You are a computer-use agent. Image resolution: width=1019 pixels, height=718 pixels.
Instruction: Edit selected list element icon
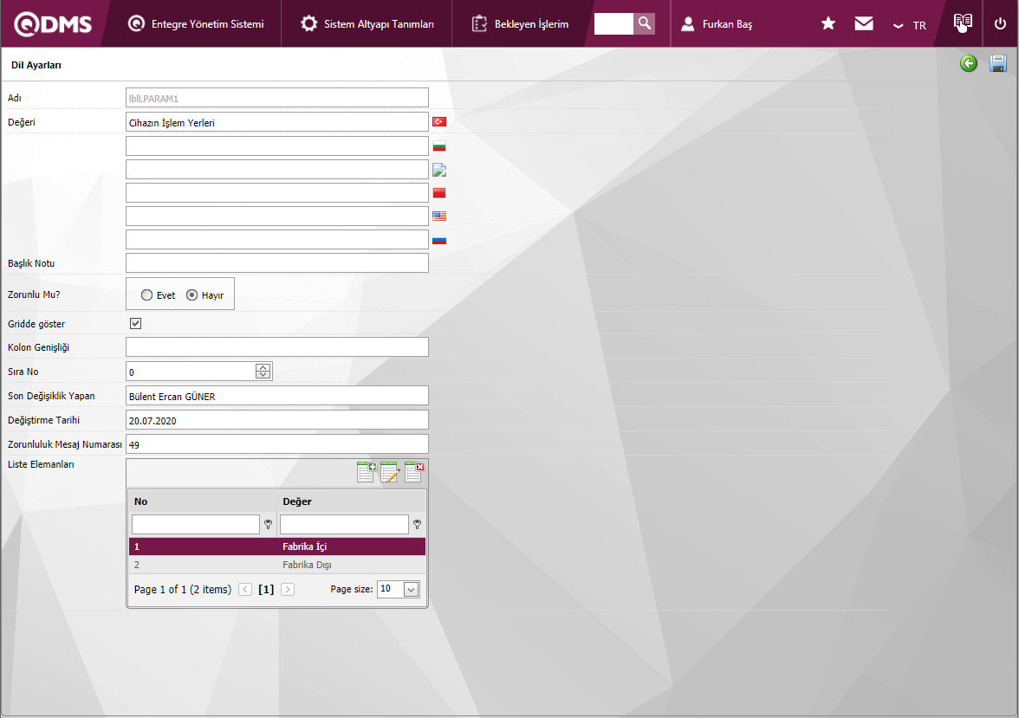(x=390, y=472)
